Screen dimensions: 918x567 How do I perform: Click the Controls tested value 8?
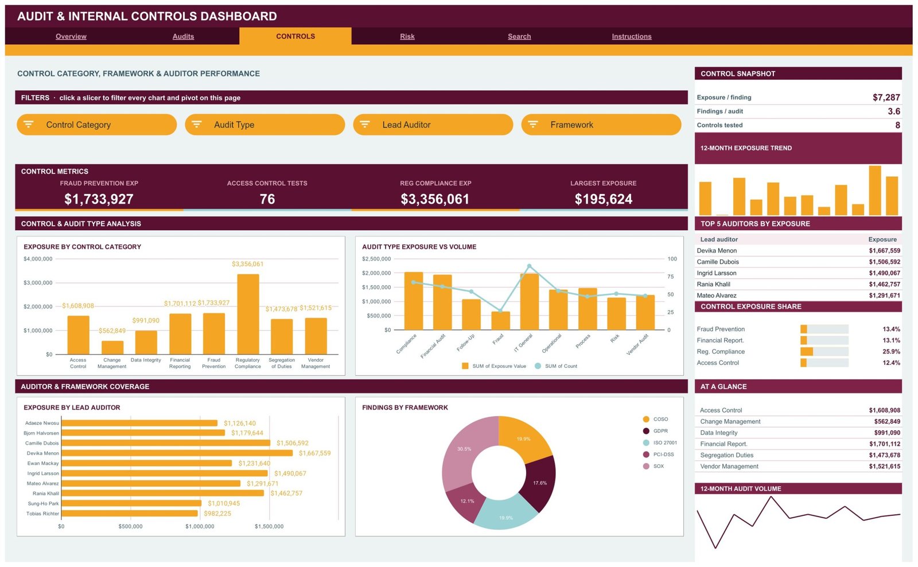pyautogui.click(x=898, y=125)
